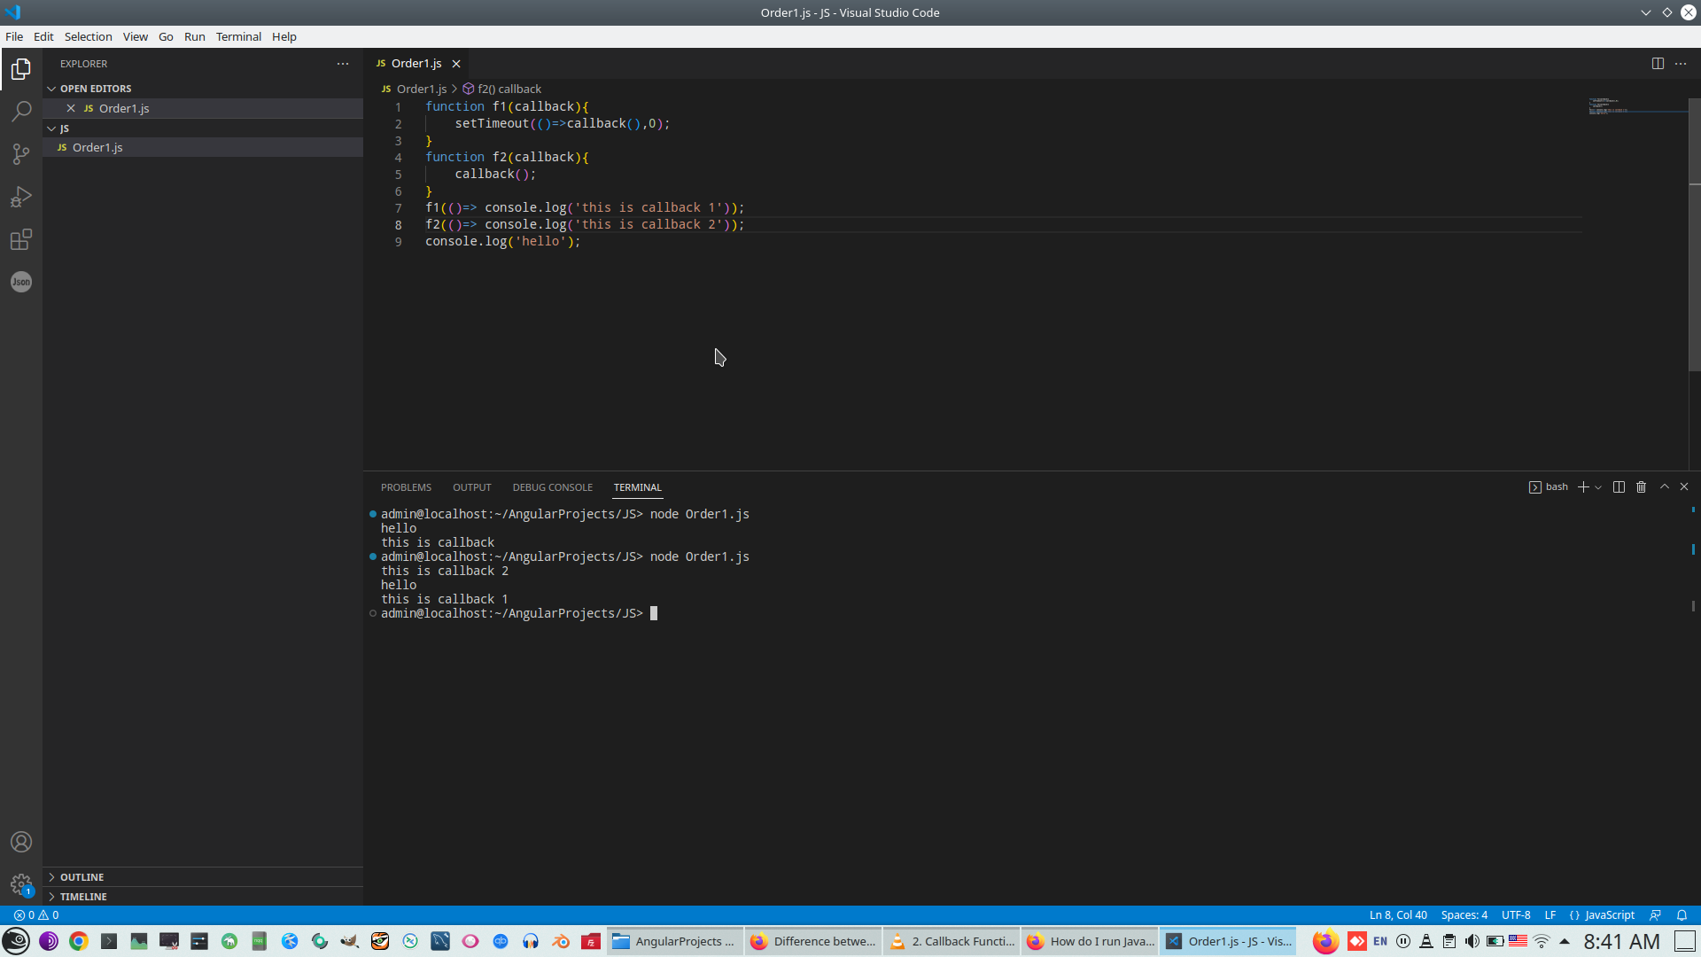Kill terminal with the trash icon
The image size is (1701, 957).
point(1641,486)
